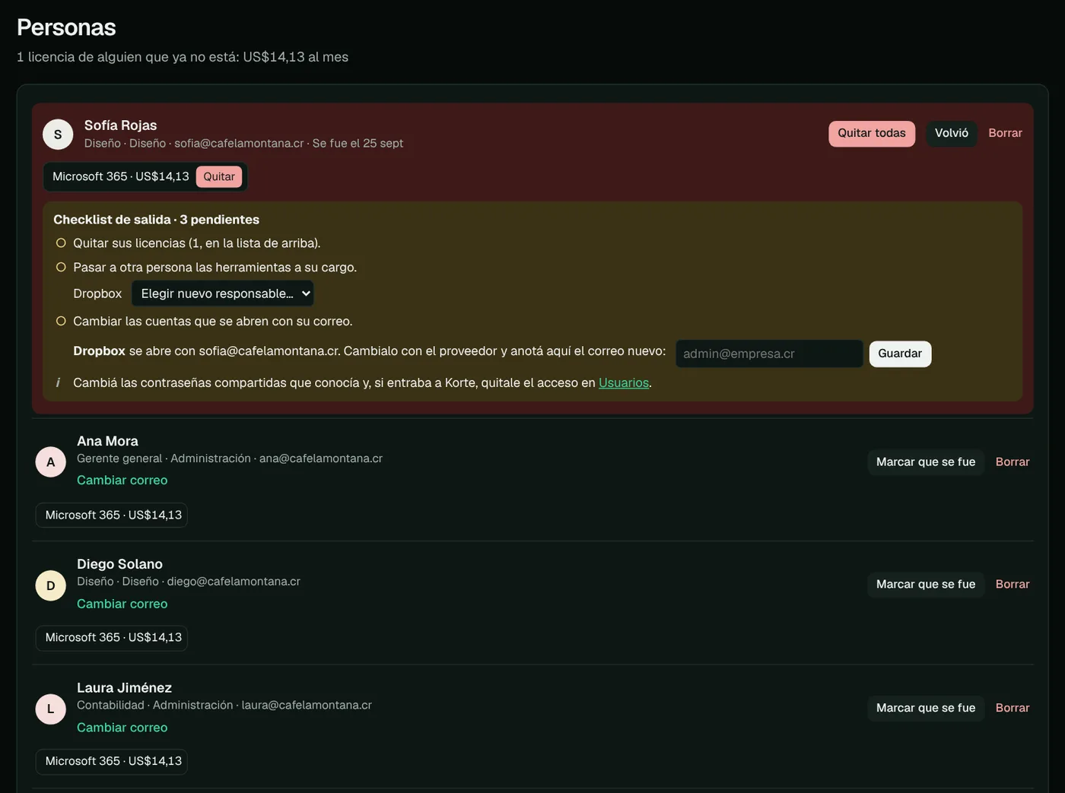
Task: Click Laura Jiménez avatar circle
Action: coord(51,709)
